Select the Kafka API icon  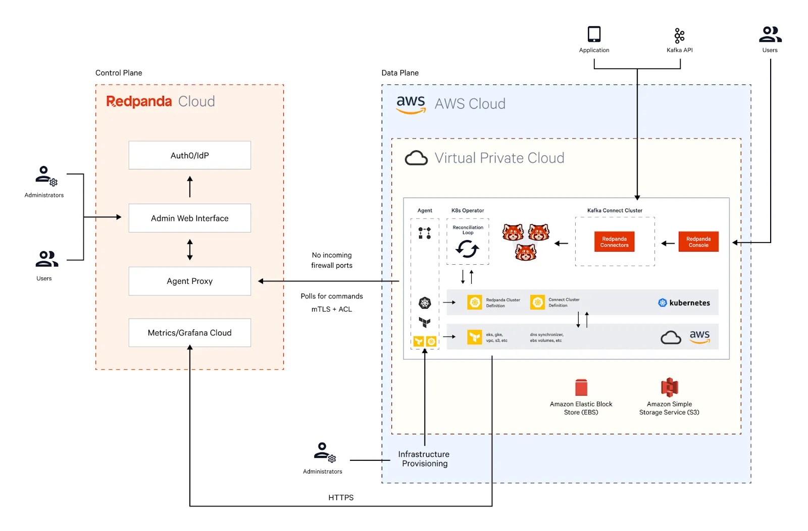(x=679, y=35)
